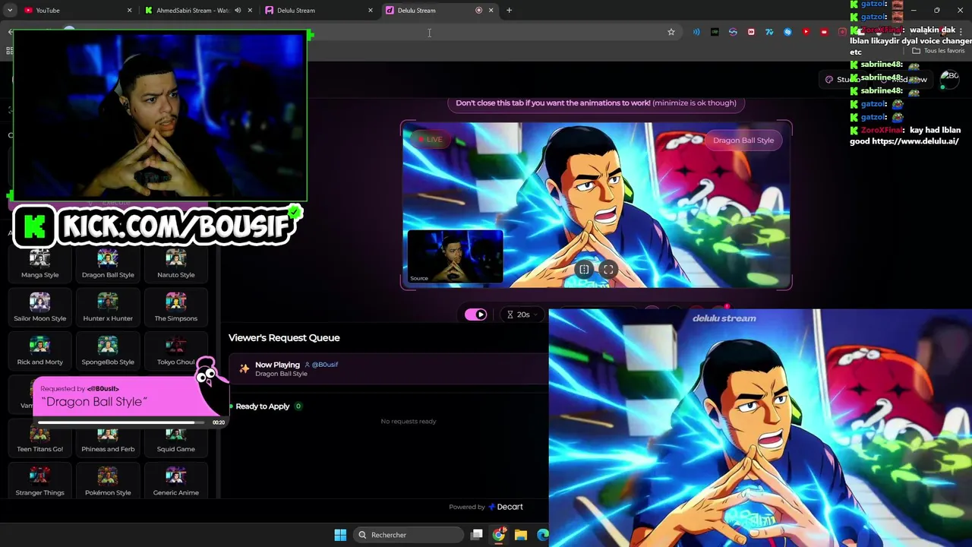The image size is (972, 547).
Task: Click the split compare view icon on preview
Action: point(584,269)
